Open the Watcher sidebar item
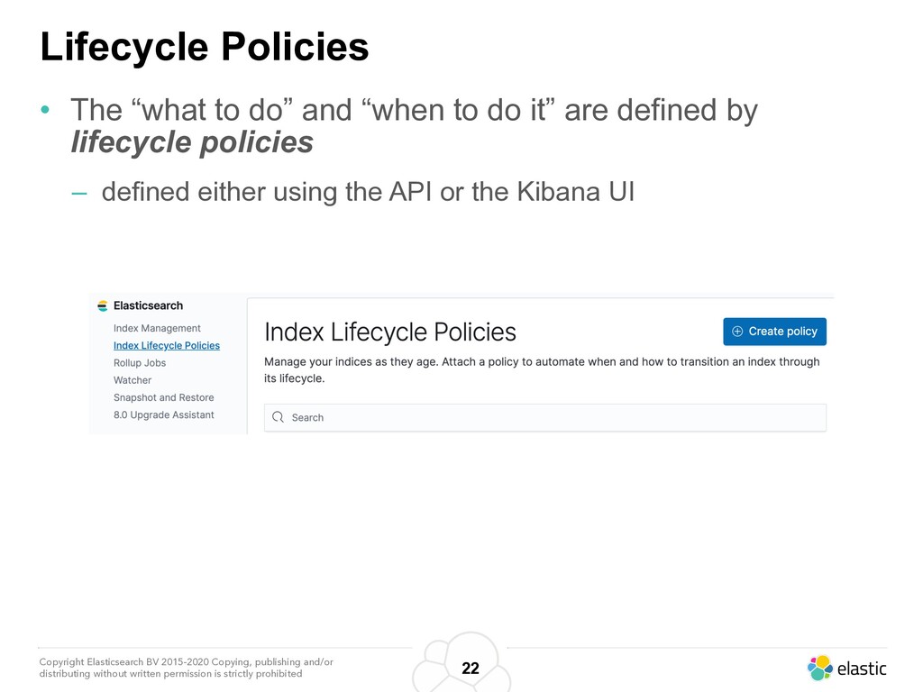The height and width of the screenshot is (692, 923). [133, 380]
